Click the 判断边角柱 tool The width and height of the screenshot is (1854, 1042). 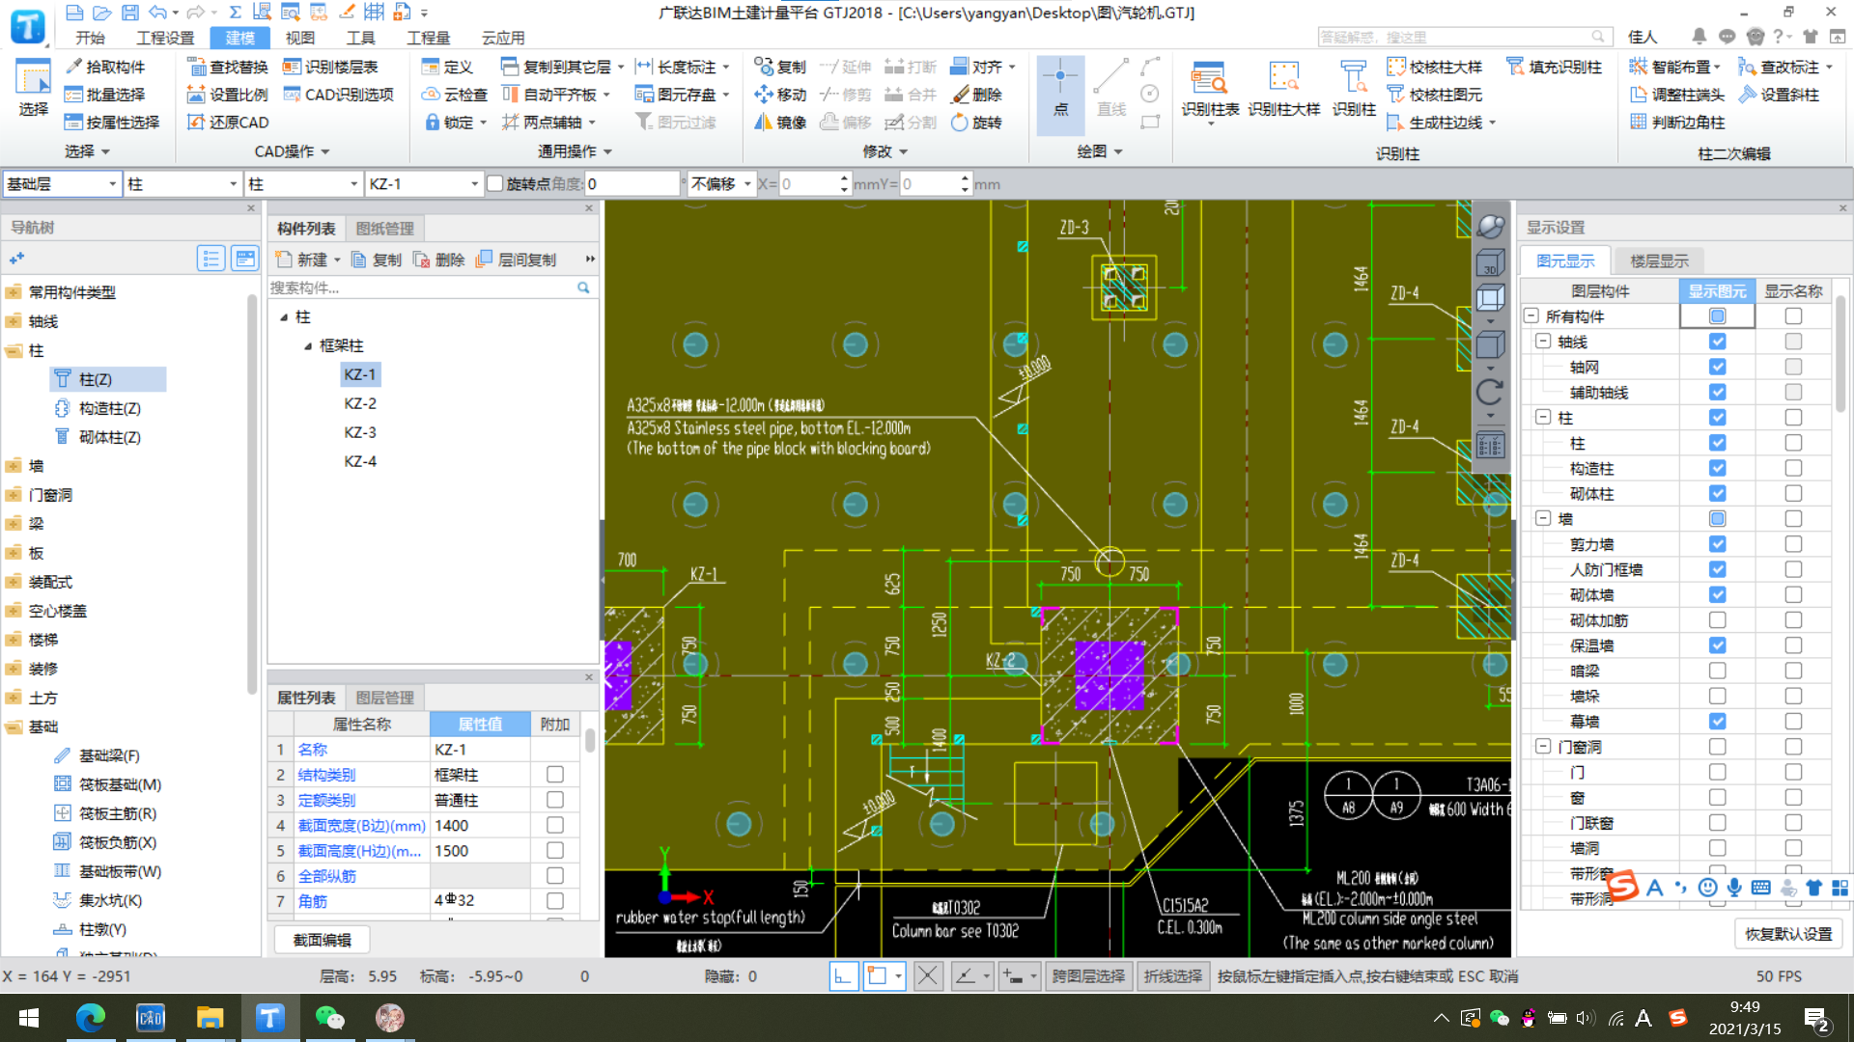pos(1677,123)
